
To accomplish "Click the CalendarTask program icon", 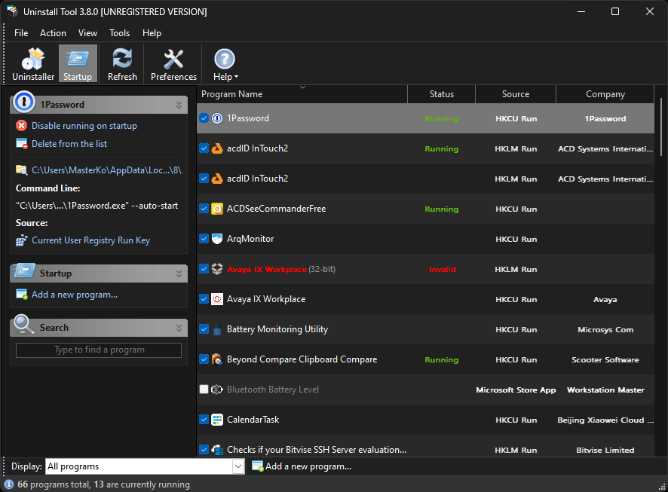I will 217,420.
